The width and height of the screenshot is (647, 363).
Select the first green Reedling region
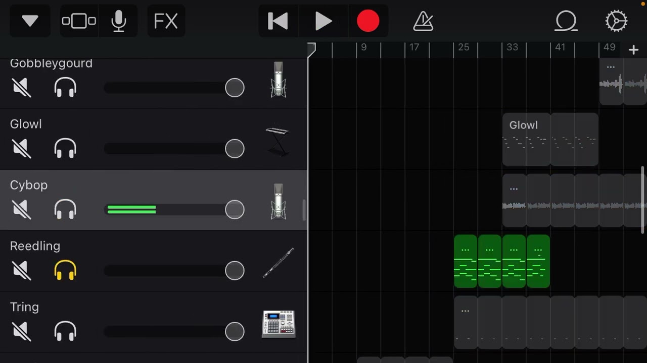[466, 261]
